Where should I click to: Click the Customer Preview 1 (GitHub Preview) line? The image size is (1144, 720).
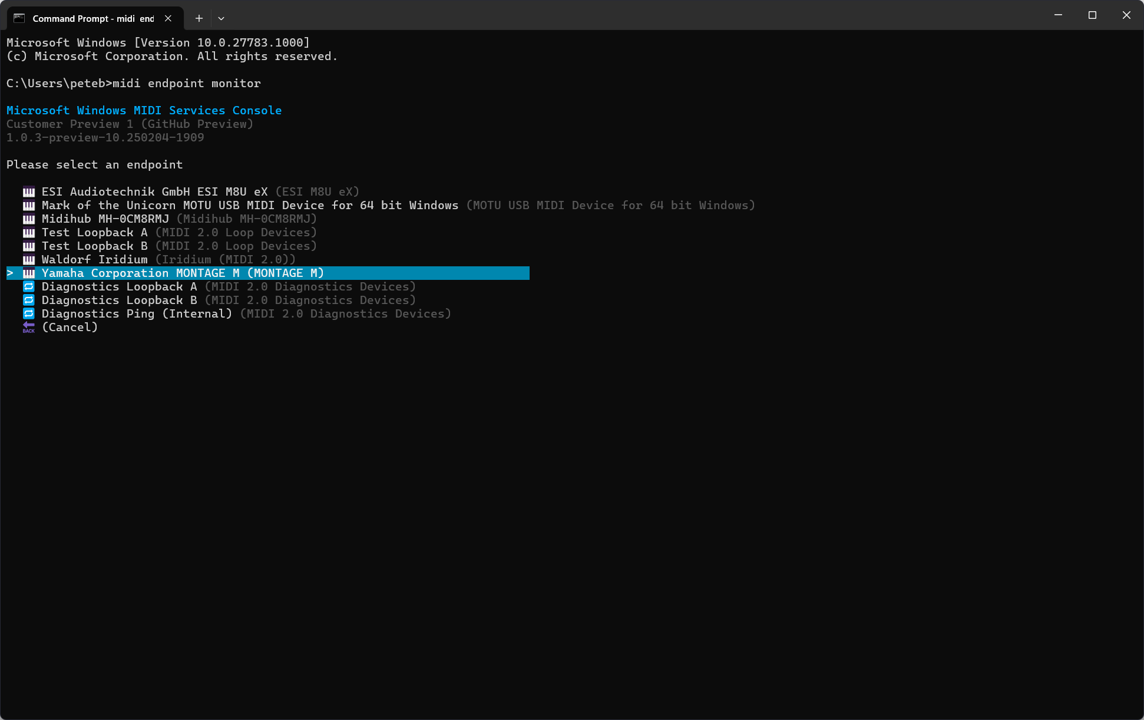[x=130, y=124]
